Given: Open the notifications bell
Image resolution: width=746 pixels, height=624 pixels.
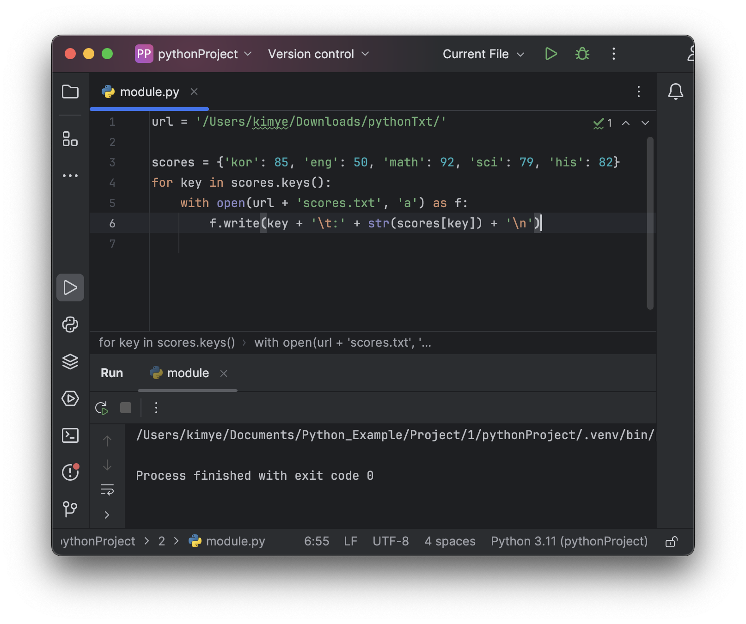Looking at the screenshot, I should 676,92.
